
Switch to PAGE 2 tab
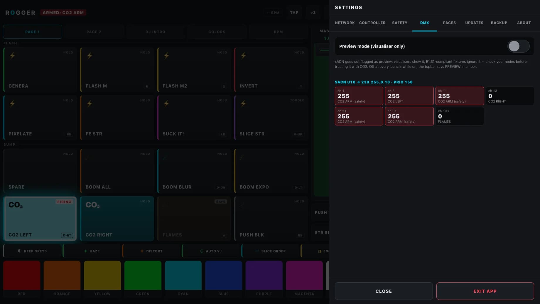pyautogui.click(x=94, y=32)
